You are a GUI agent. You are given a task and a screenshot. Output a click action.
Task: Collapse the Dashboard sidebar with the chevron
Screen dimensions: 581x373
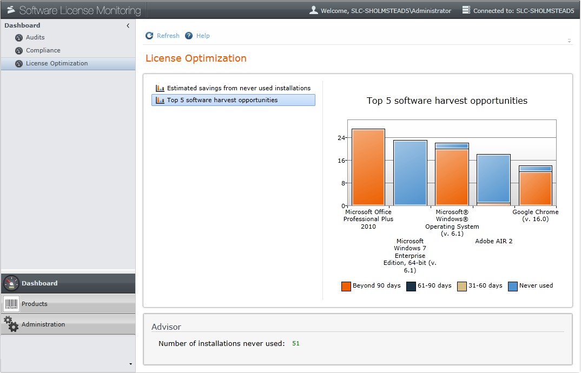[x=128, y=25]
